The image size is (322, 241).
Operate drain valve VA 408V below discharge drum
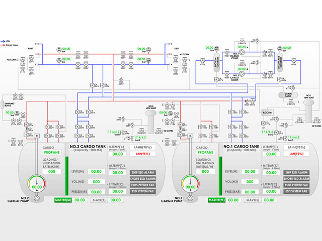279,79
